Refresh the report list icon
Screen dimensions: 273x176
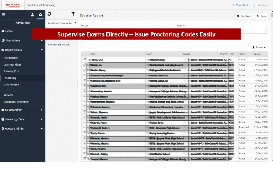(x=49, y=14)
